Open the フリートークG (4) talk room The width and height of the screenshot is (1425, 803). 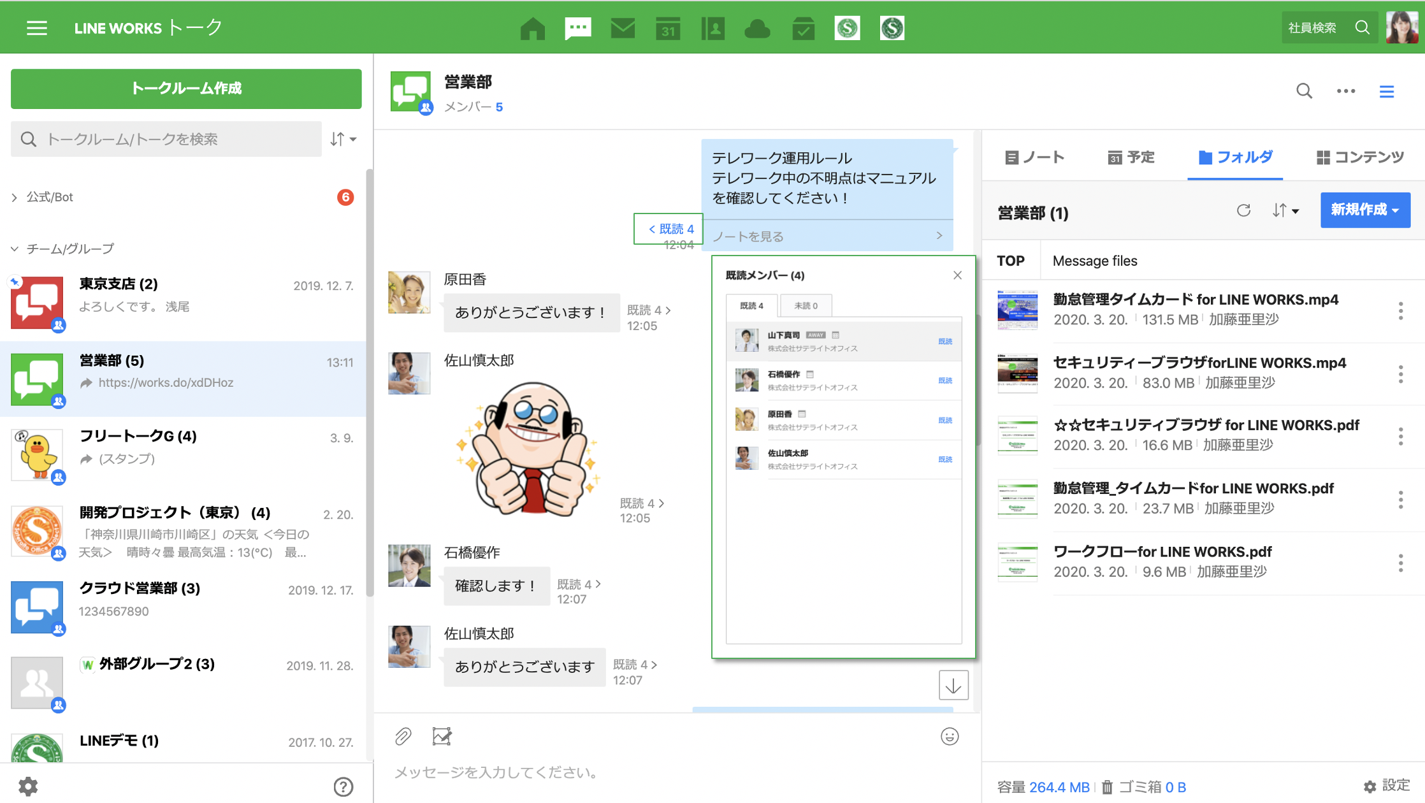(x=183, y=454)
